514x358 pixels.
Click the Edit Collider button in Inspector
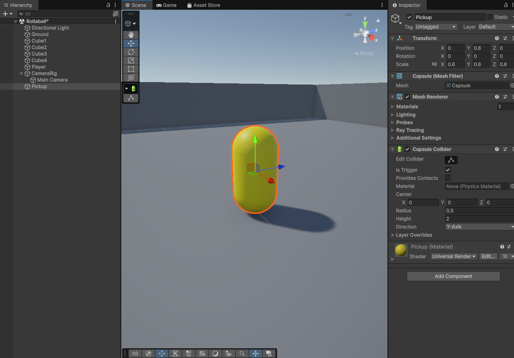point(451,160)
